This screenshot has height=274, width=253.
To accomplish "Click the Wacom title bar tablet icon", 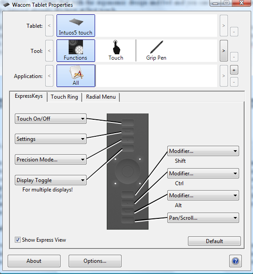I will [x=6, y=5].
